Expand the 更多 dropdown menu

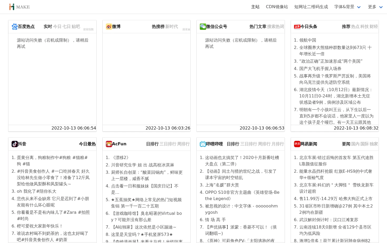[x=375, y=7]
